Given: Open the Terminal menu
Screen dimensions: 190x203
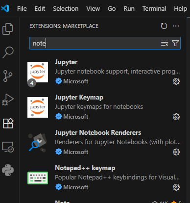Looking at the screenshot, I should pyautogui.click(x=154, y=8).
